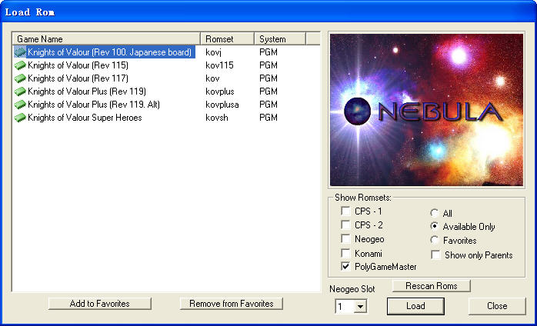Enable the CPS - 2 checkbox
This screenshot has height=326, width=537.
(x=345, y=225)
